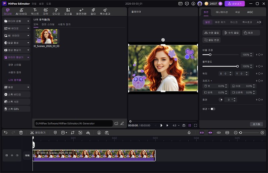
Task: Open the folder icon beside the path field
Action: [x=116, y=123]
